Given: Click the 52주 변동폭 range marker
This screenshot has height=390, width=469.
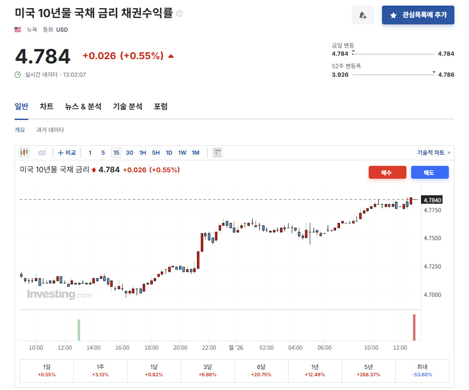Looking at the screenshot, I should 434,72.
